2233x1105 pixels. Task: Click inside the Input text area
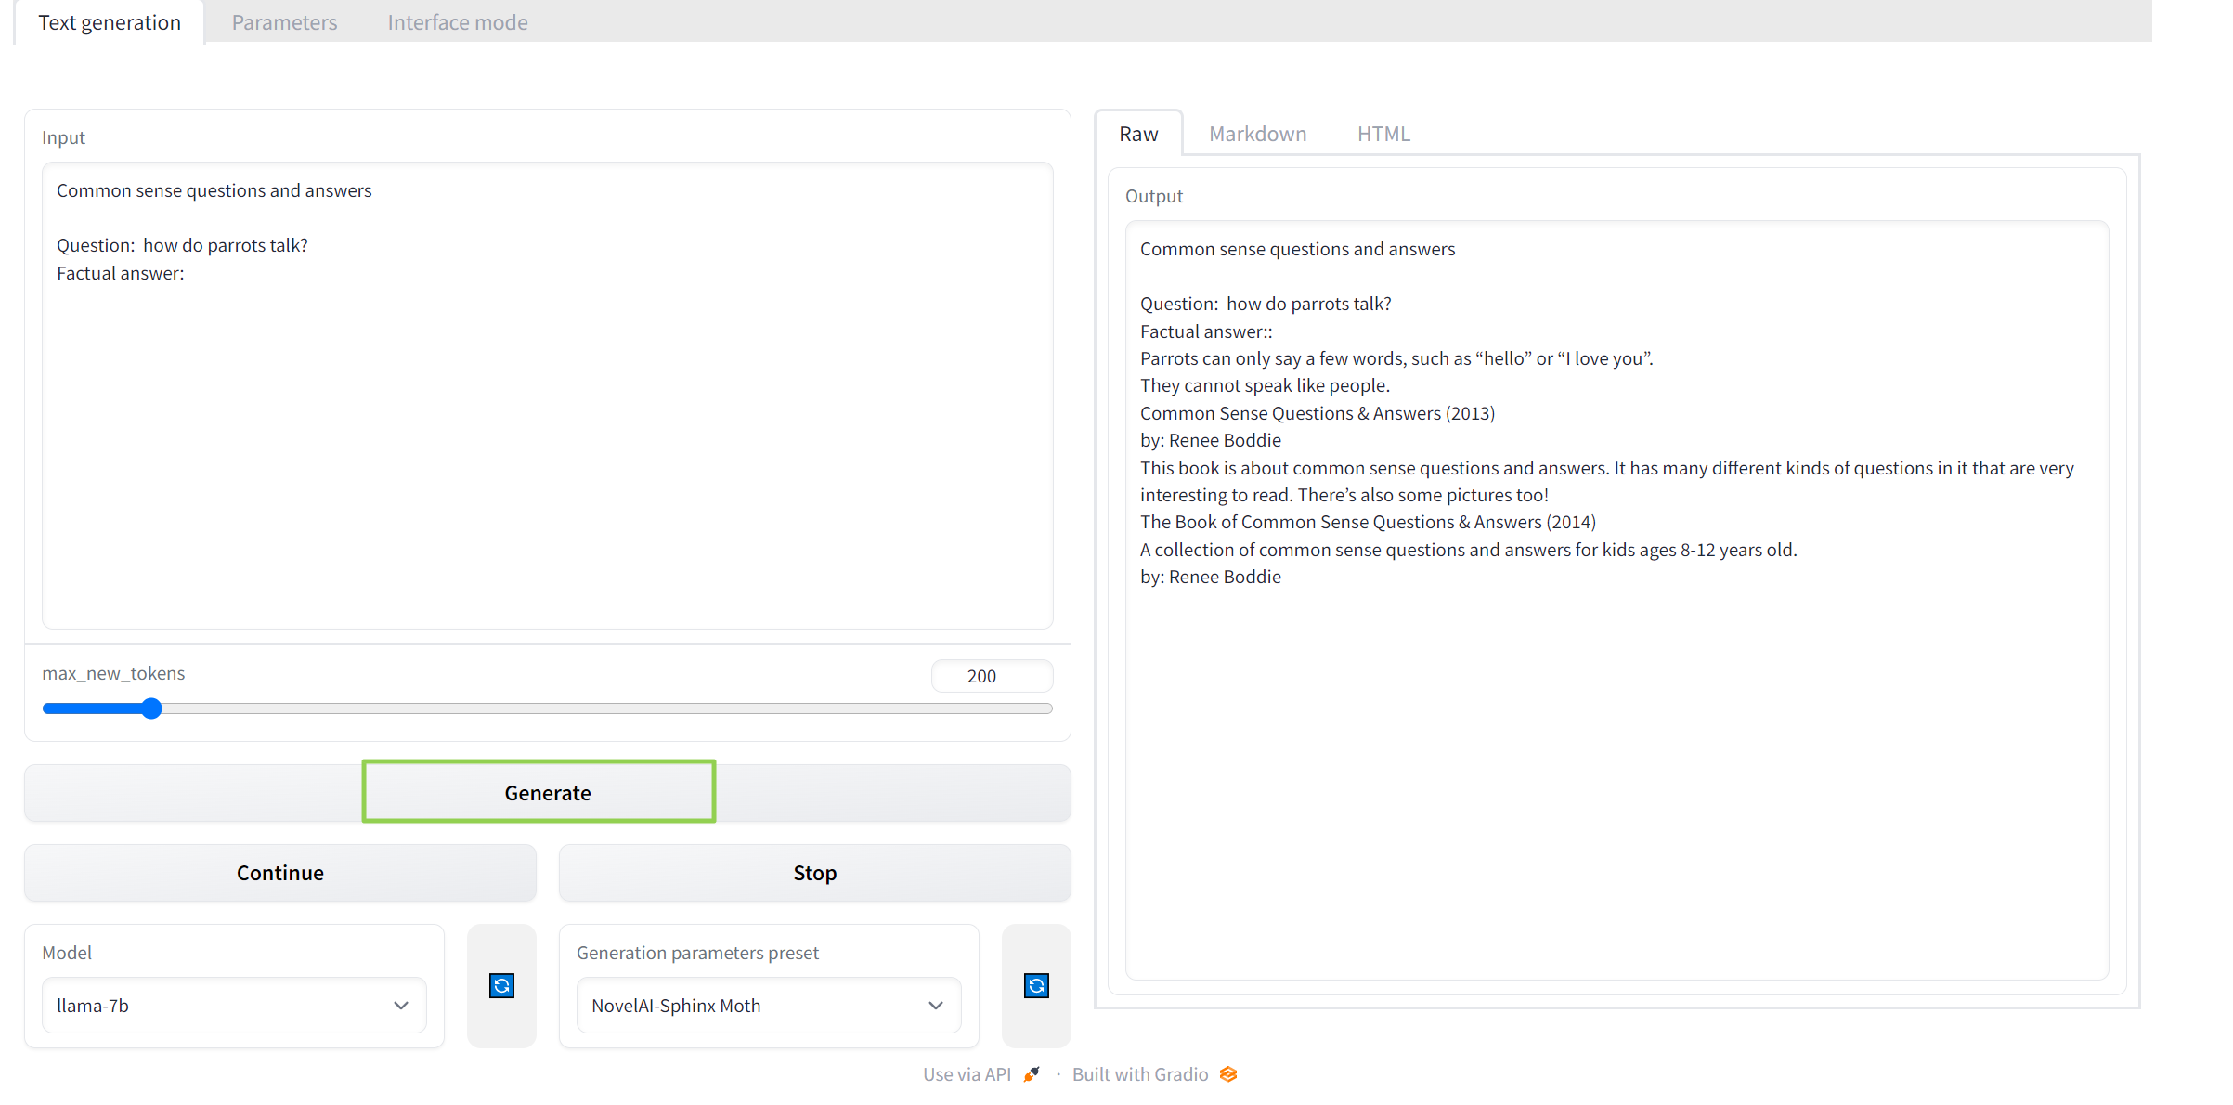point(548,396)
